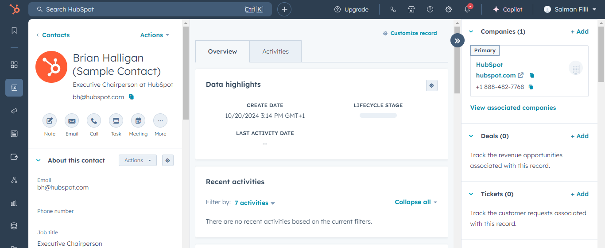Create a Task for the contact
This screenshot has height=248, width=605.
click(x=116, y=120)
